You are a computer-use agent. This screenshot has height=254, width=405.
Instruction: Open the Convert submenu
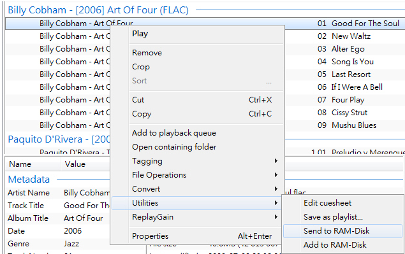tap(198, 189)
